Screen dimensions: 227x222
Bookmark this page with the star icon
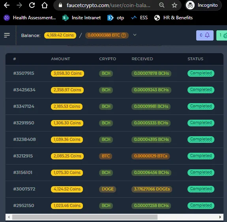[x=174, y=6]
